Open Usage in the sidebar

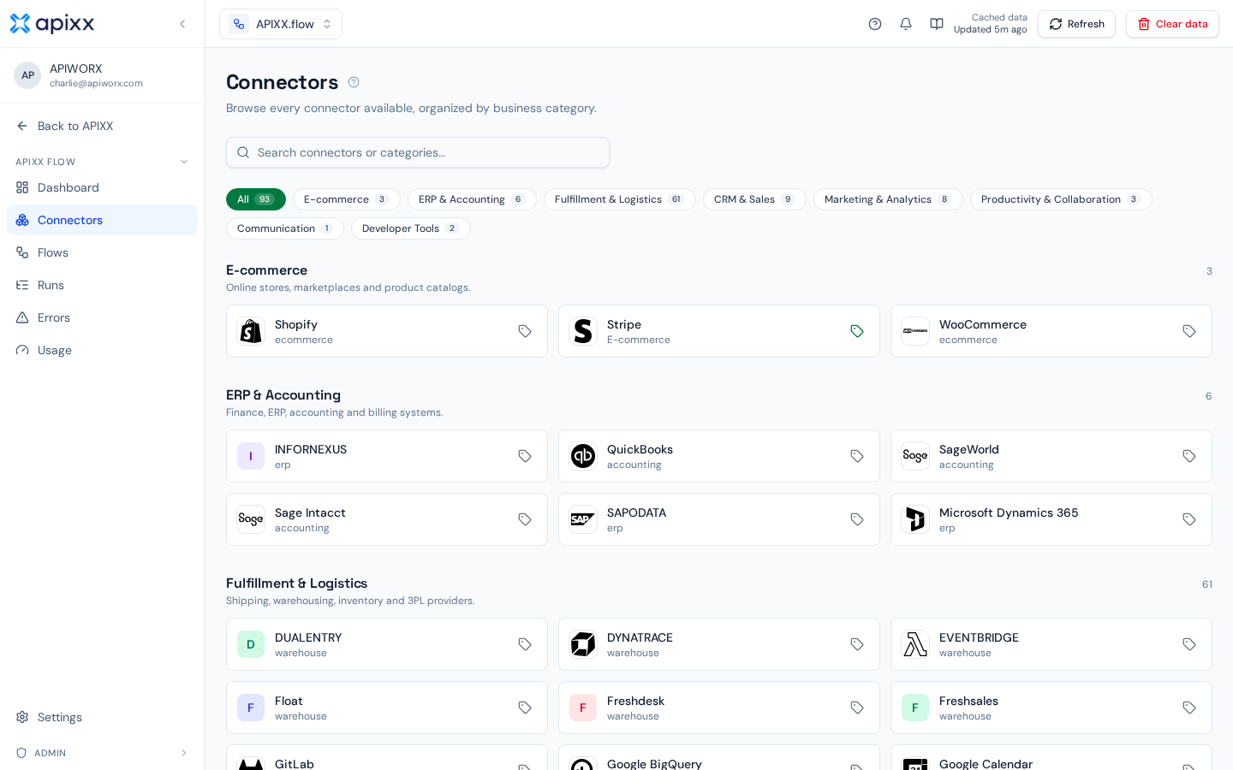(102, 350)
